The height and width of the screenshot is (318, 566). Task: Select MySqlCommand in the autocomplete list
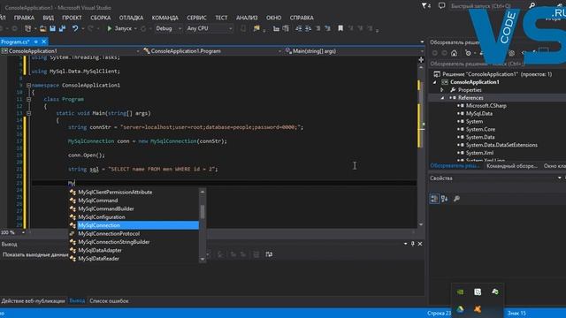pos(134,201)
